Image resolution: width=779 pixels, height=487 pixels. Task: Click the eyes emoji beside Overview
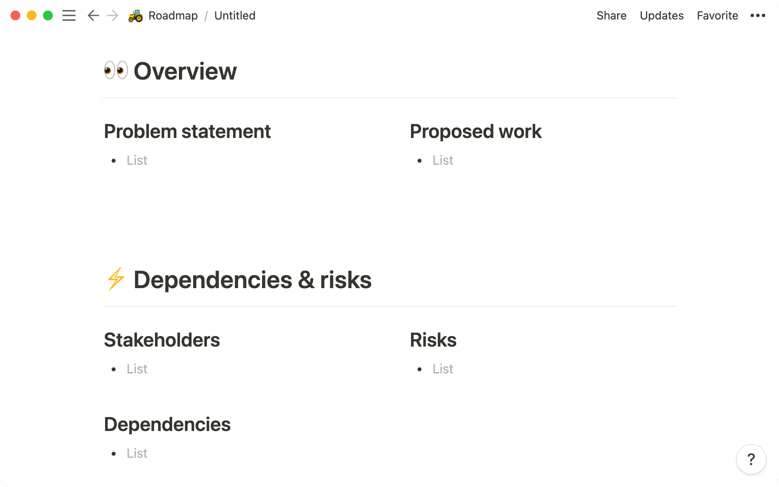point(115,71)
